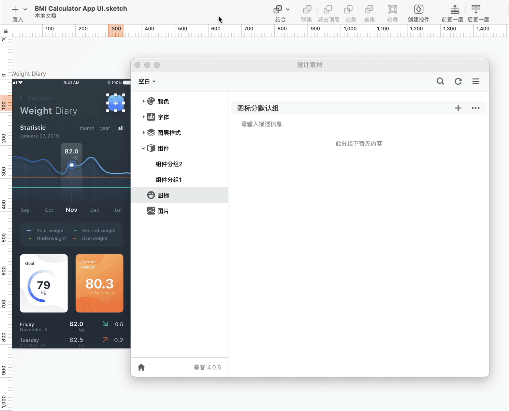Image resolution: width=509 pixels, height=411 pixels.
Task: Select 组件分组2 in the sidebar
Action: coord(169,164)
